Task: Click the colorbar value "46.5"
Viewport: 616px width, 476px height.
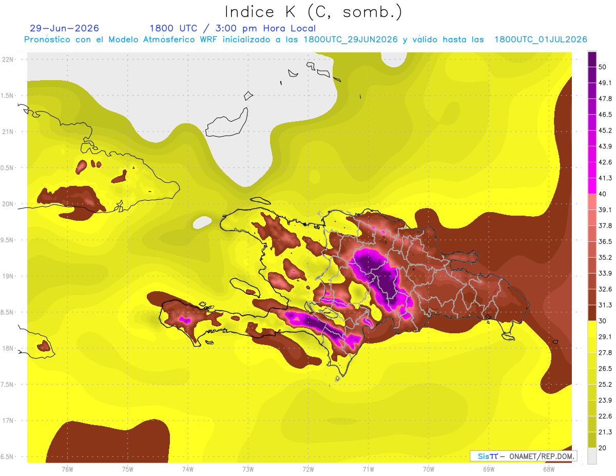Action: tap(605, 115)
